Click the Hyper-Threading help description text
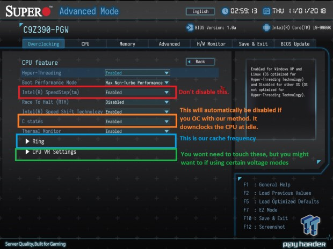This screenshot has height=249, width=333. pos(279,82)
